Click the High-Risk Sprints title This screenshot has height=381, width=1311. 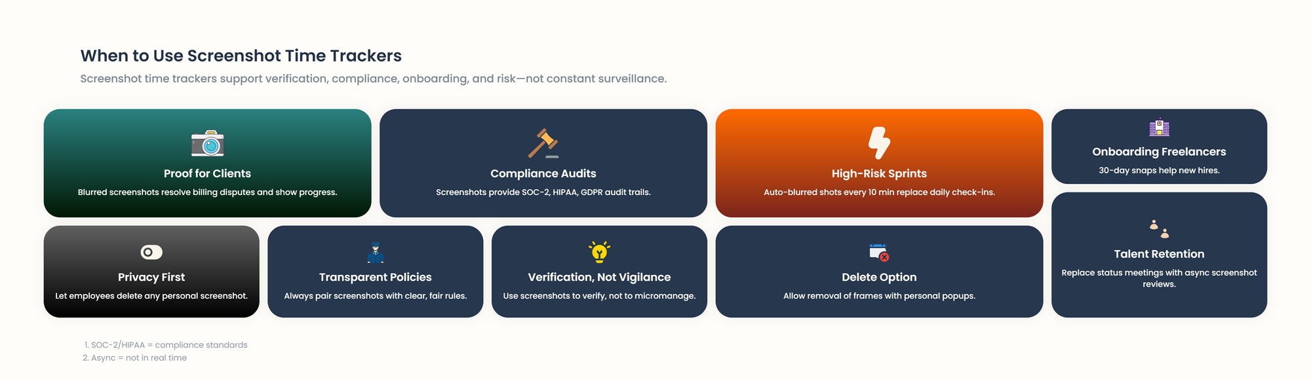(879, 173)
